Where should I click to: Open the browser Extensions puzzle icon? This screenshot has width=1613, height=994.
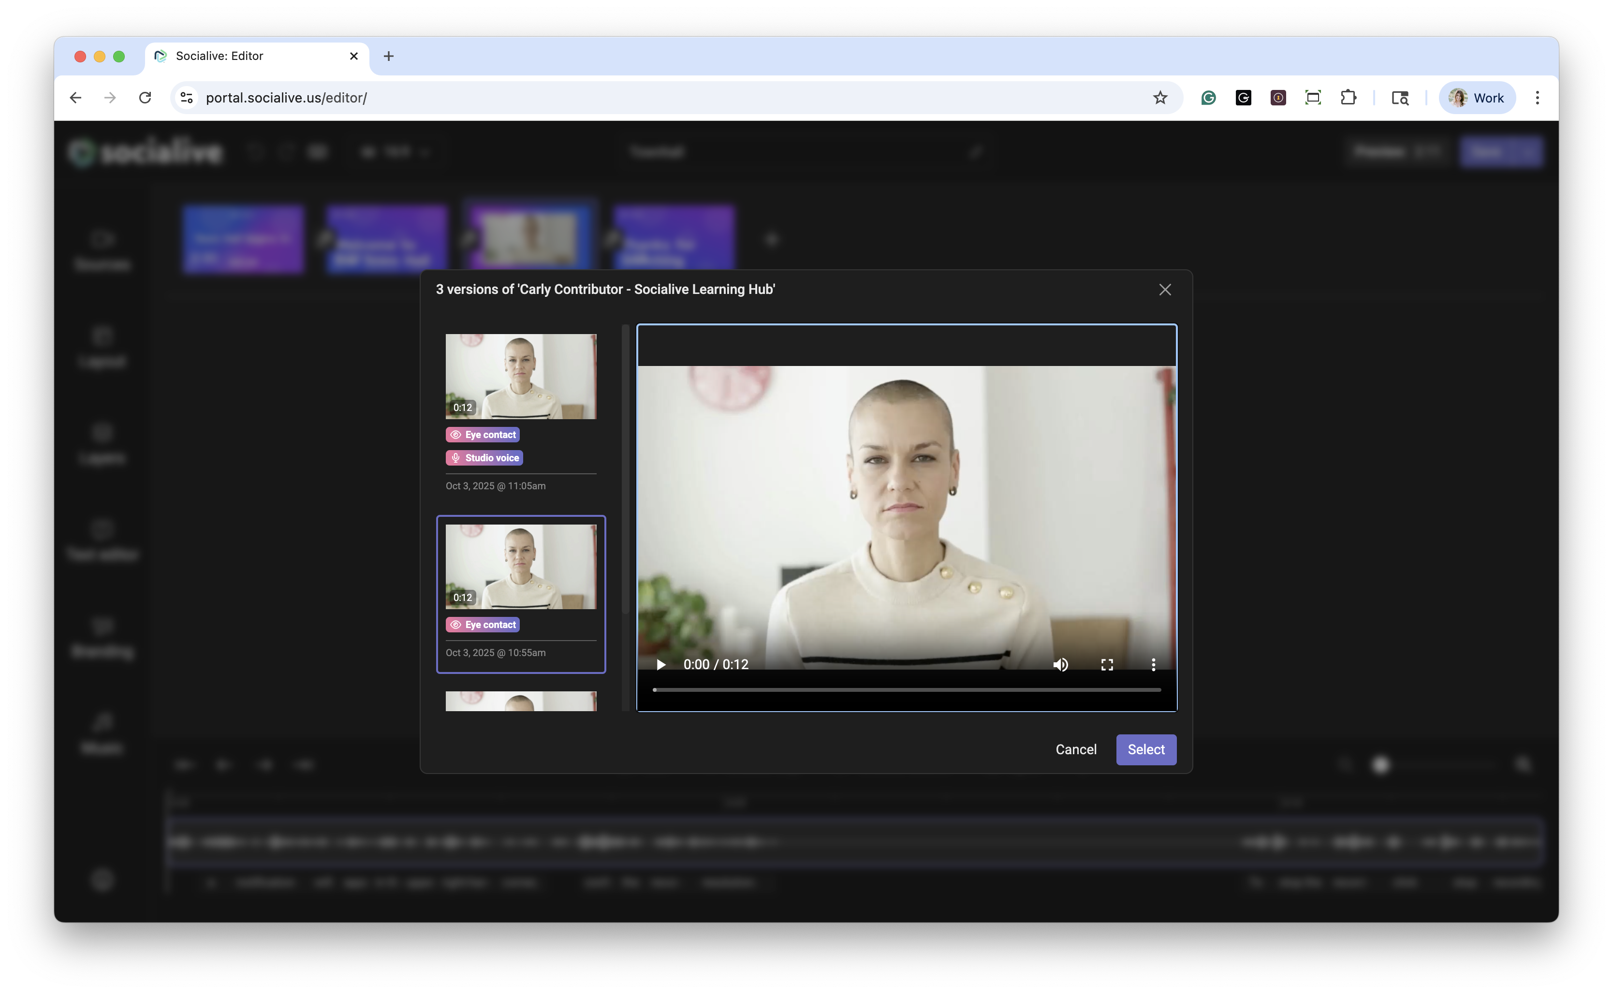1348,98
